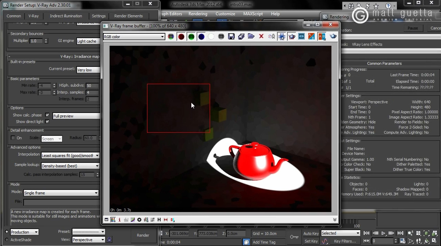
Task: Click the Auto Key button
Action: coord(311,234)
